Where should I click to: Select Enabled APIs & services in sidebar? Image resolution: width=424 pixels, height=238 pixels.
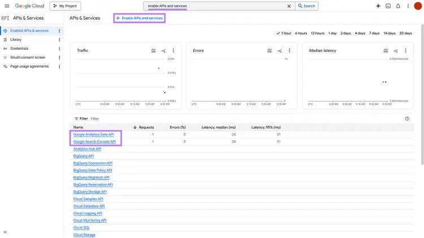[x=29, y=31]
